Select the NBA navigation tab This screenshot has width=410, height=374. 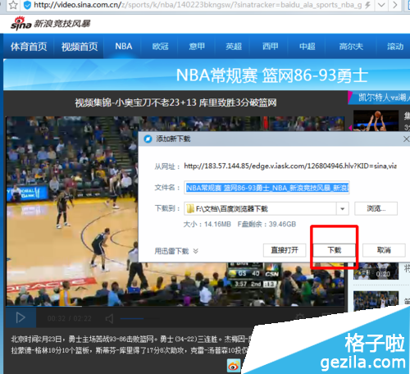coord(124,46)
